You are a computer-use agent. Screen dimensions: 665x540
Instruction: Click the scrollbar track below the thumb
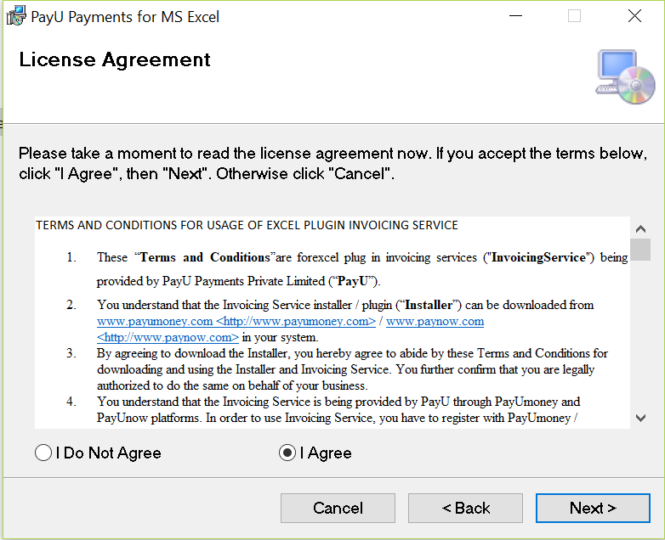tap(640, 335)
